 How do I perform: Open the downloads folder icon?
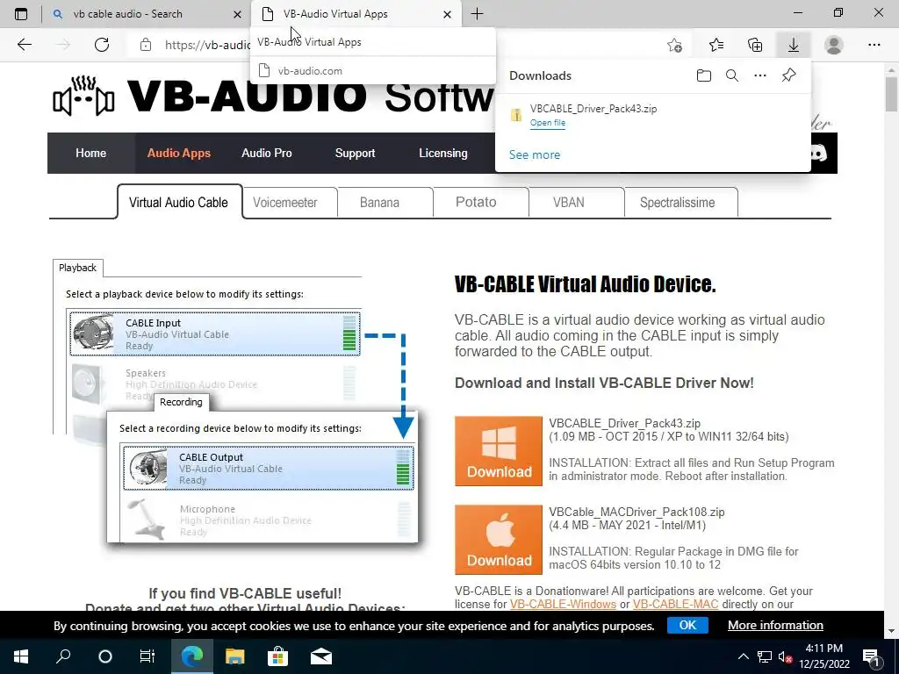[x=704, y=75]
